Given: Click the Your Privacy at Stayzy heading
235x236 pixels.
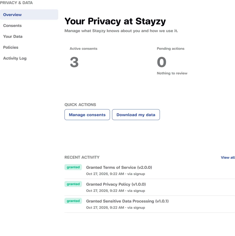Looking at the screenshot, I should (115, 21).
